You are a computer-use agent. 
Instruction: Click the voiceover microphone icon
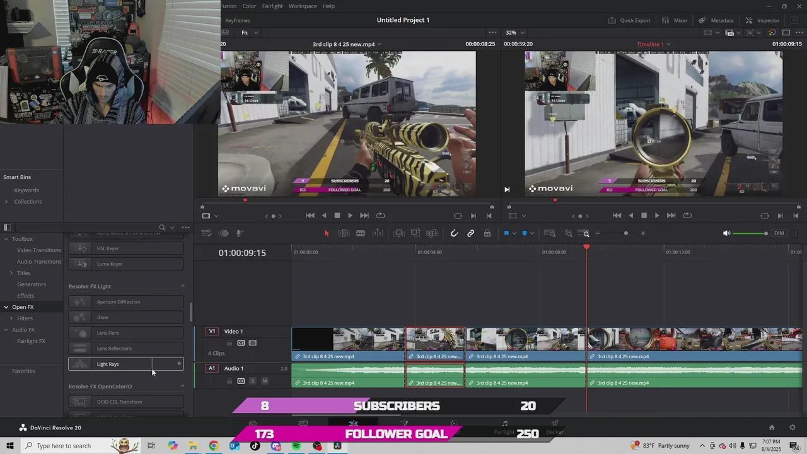[240, 233]
